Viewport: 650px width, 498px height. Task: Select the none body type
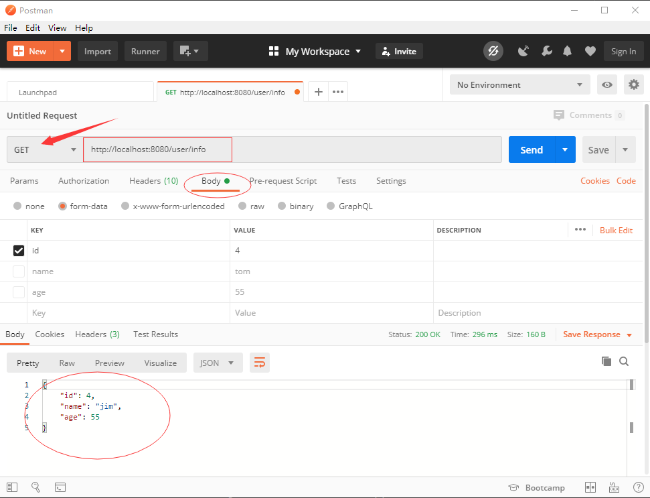click(17, 206)
